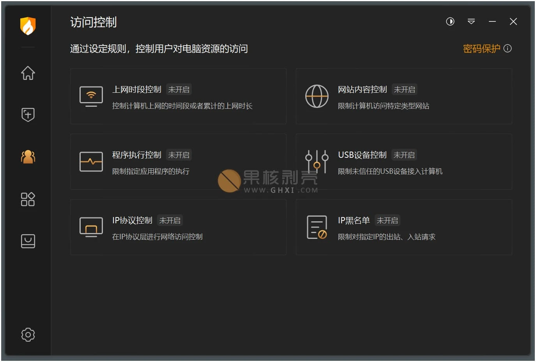Open settings gear in sidebar
Viewport: 536px width, 362px height.
pos(28,334)
